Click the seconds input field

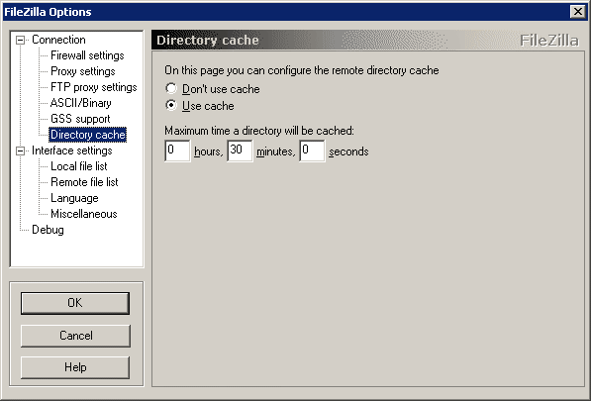coord(312,150)
